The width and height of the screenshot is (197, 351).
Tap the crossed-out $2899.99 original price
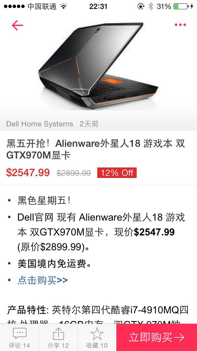pyautogui.click(x=74, y=173)
